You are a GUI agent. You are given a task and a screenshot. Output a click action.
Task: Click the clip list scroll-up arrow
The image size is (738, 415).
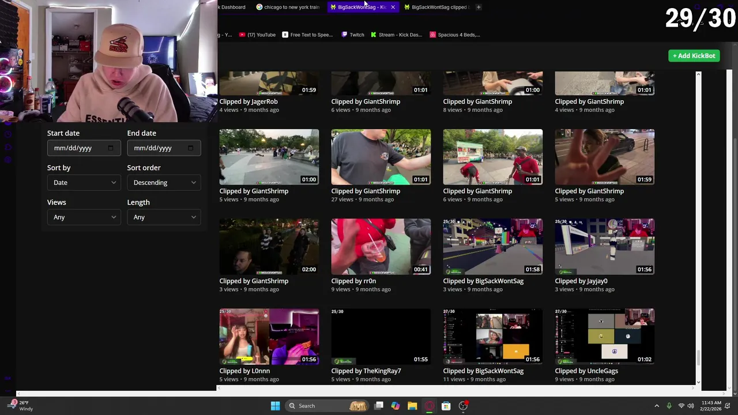coord(698,74)
